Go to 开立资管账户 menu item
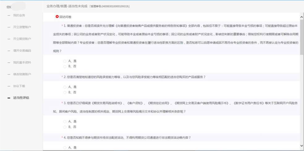The image size is (304, 151). coord(22,27)
